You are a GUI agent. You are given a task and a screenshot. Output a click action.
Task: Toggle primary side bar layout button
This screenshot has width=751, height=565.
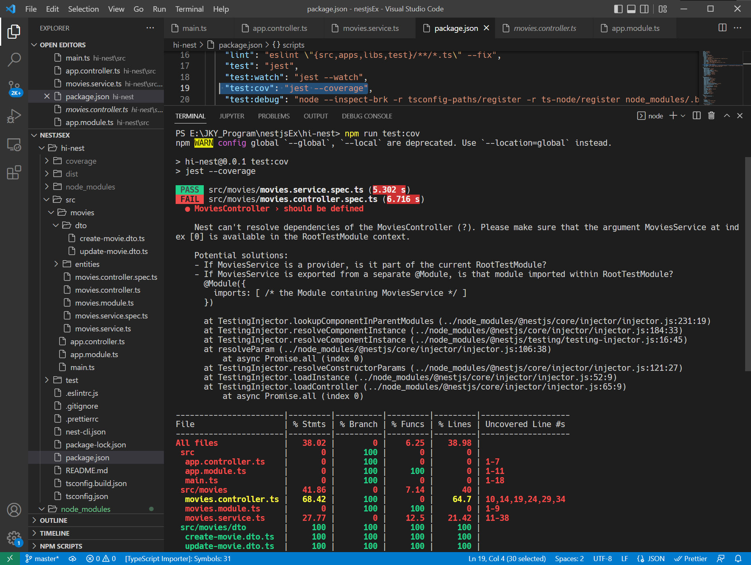coord(618,9)
